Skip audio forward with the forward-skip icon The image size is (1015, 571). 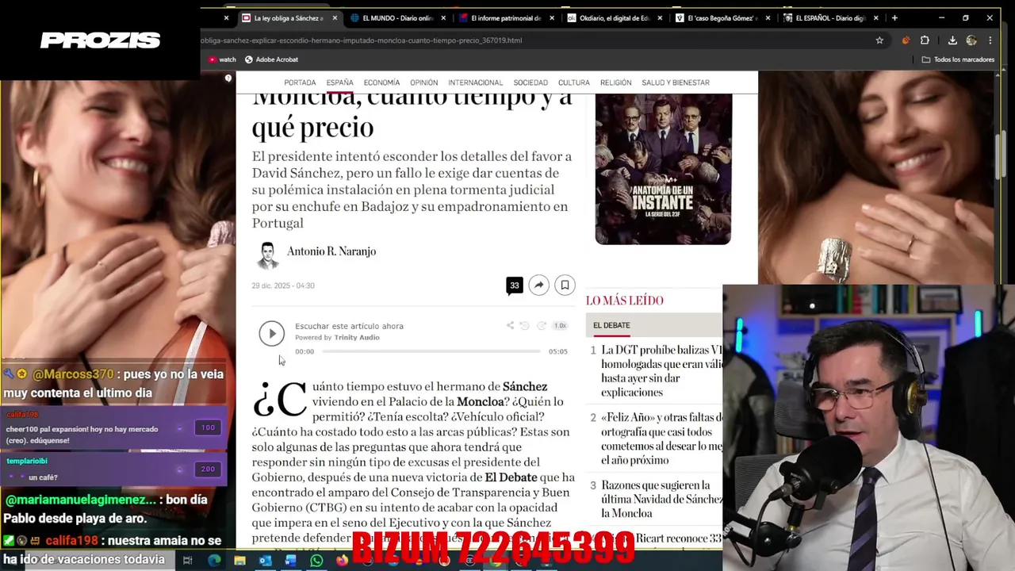pos(542,325)
